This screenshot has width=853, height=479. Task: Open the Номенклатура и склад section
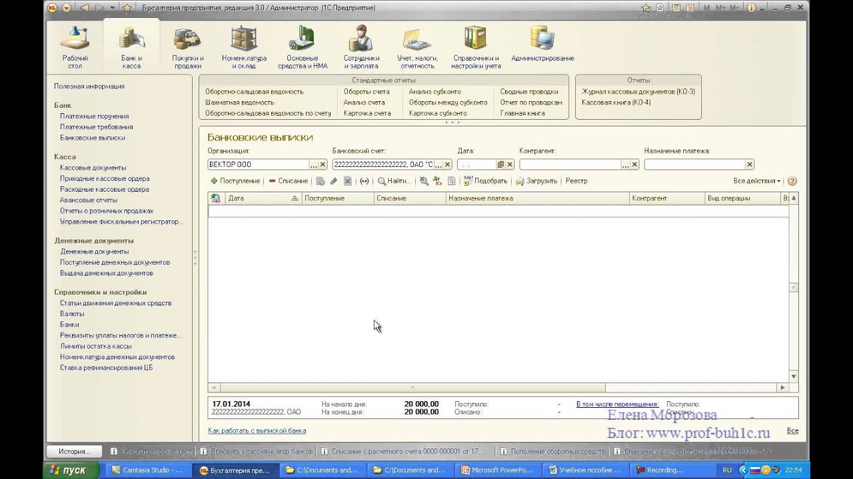(x=244, y=47)
